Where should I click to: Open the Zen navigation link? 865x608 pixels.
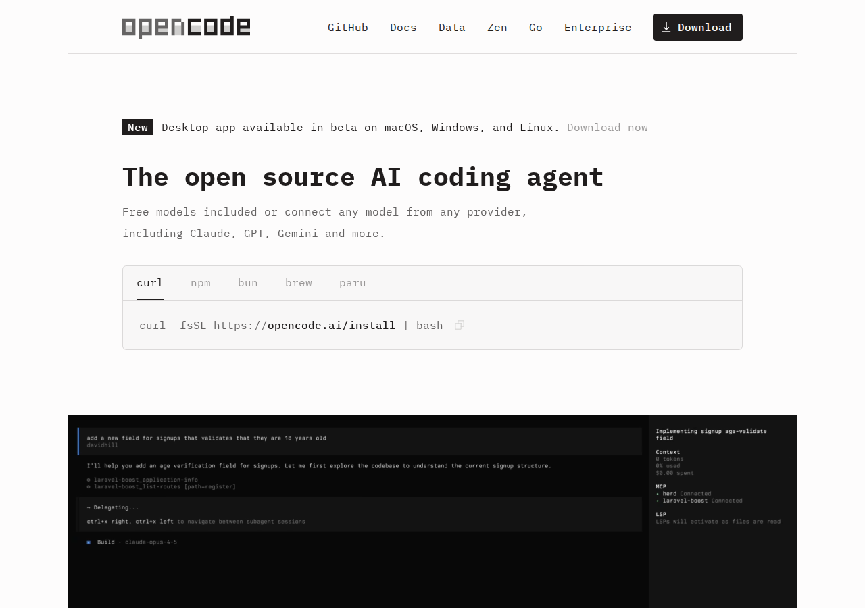click(497, 27)
